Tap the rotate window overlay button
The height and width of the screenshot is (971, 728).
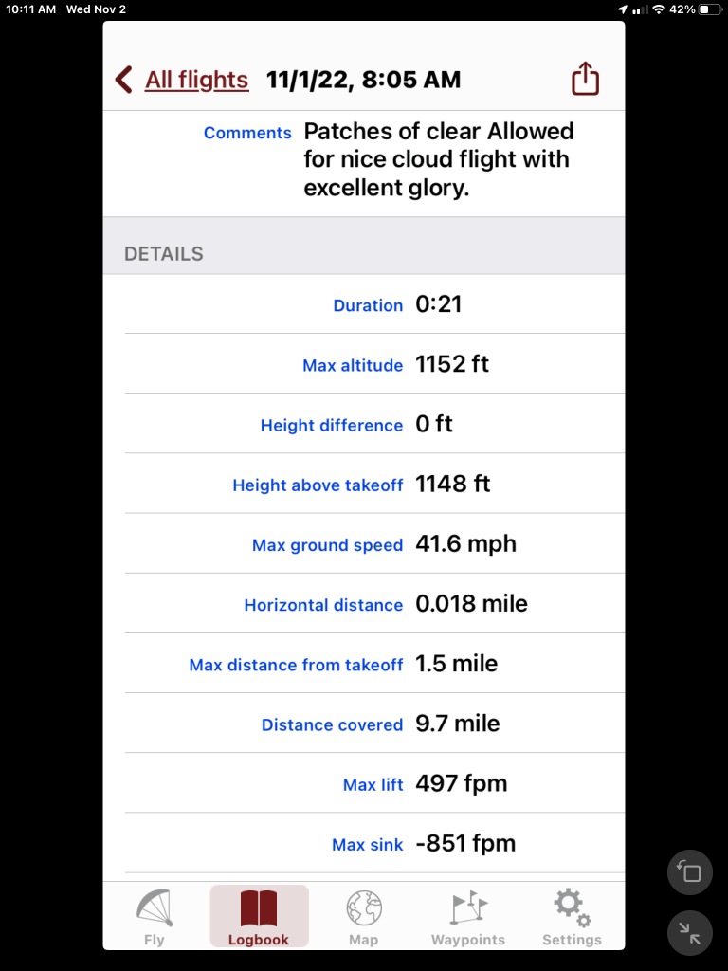pos(690,872)
